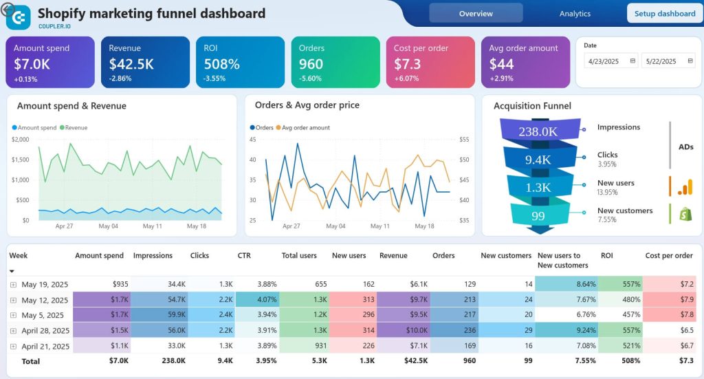Sort by Revenue column header
Screen dimensions: 704x379
click(x=393, y=255)
